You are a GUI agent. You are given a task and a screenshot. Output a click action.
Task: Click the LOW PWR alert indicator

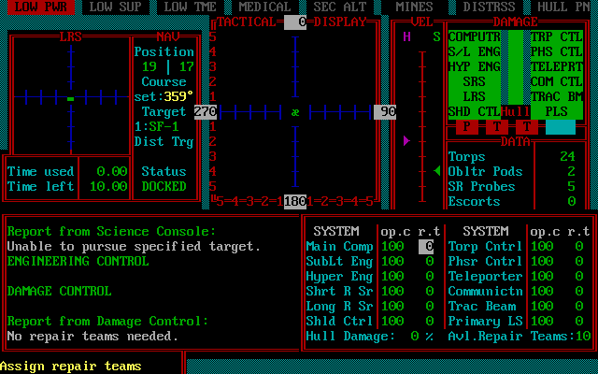pos(41,7)
